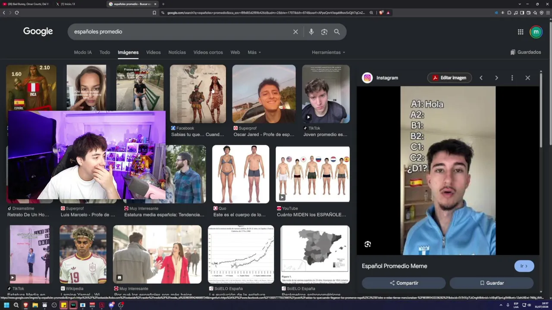Show previous image in preview panel
552x310 pixels.
pos(481,78)
